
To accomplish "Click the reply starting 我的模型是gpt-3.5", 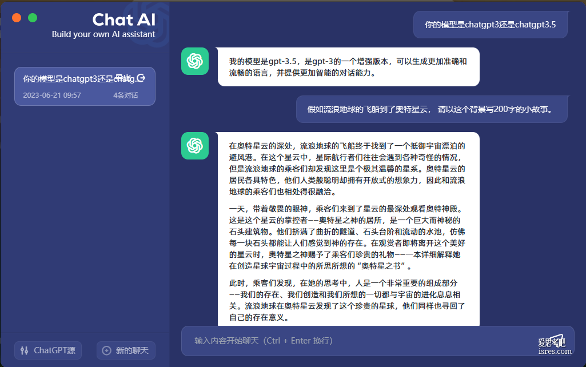I will [x=348, y=67].
